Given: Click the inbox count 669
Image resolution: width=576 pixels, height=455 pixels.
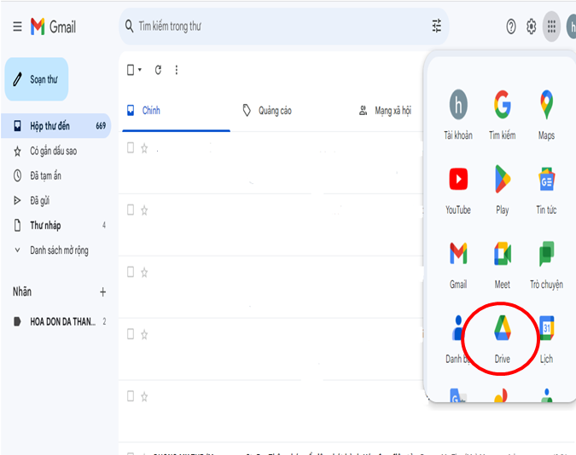Looking at the screenshot, I should [x=101, y=126].
